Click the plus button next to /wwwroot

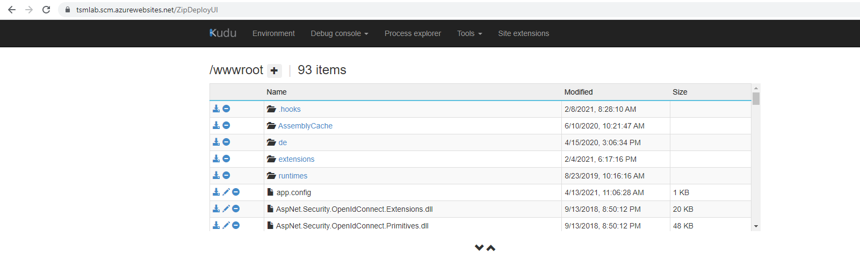[274, 70]
